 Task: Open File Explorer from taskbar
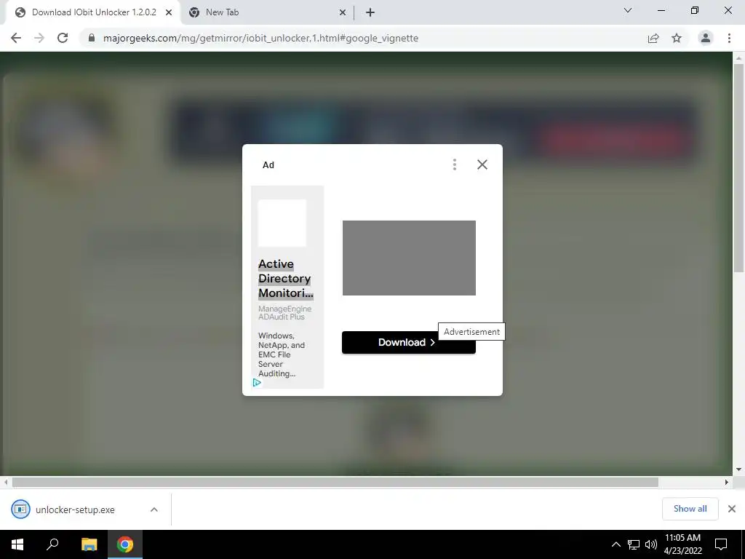coord(89,544)
